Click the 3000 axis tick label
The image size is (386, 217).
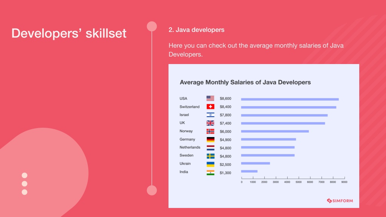point(276,182)
